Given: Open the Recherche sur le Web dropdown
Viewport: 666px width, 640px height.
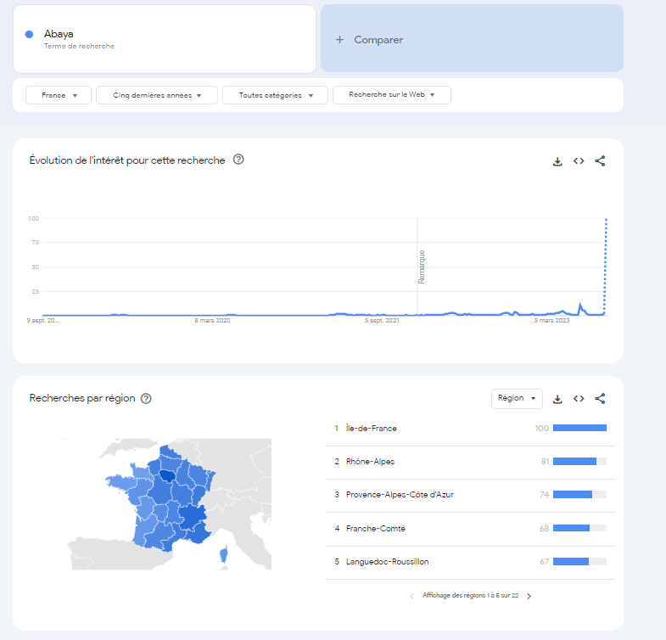Looking at the screenshot, I should coord(392,95).
